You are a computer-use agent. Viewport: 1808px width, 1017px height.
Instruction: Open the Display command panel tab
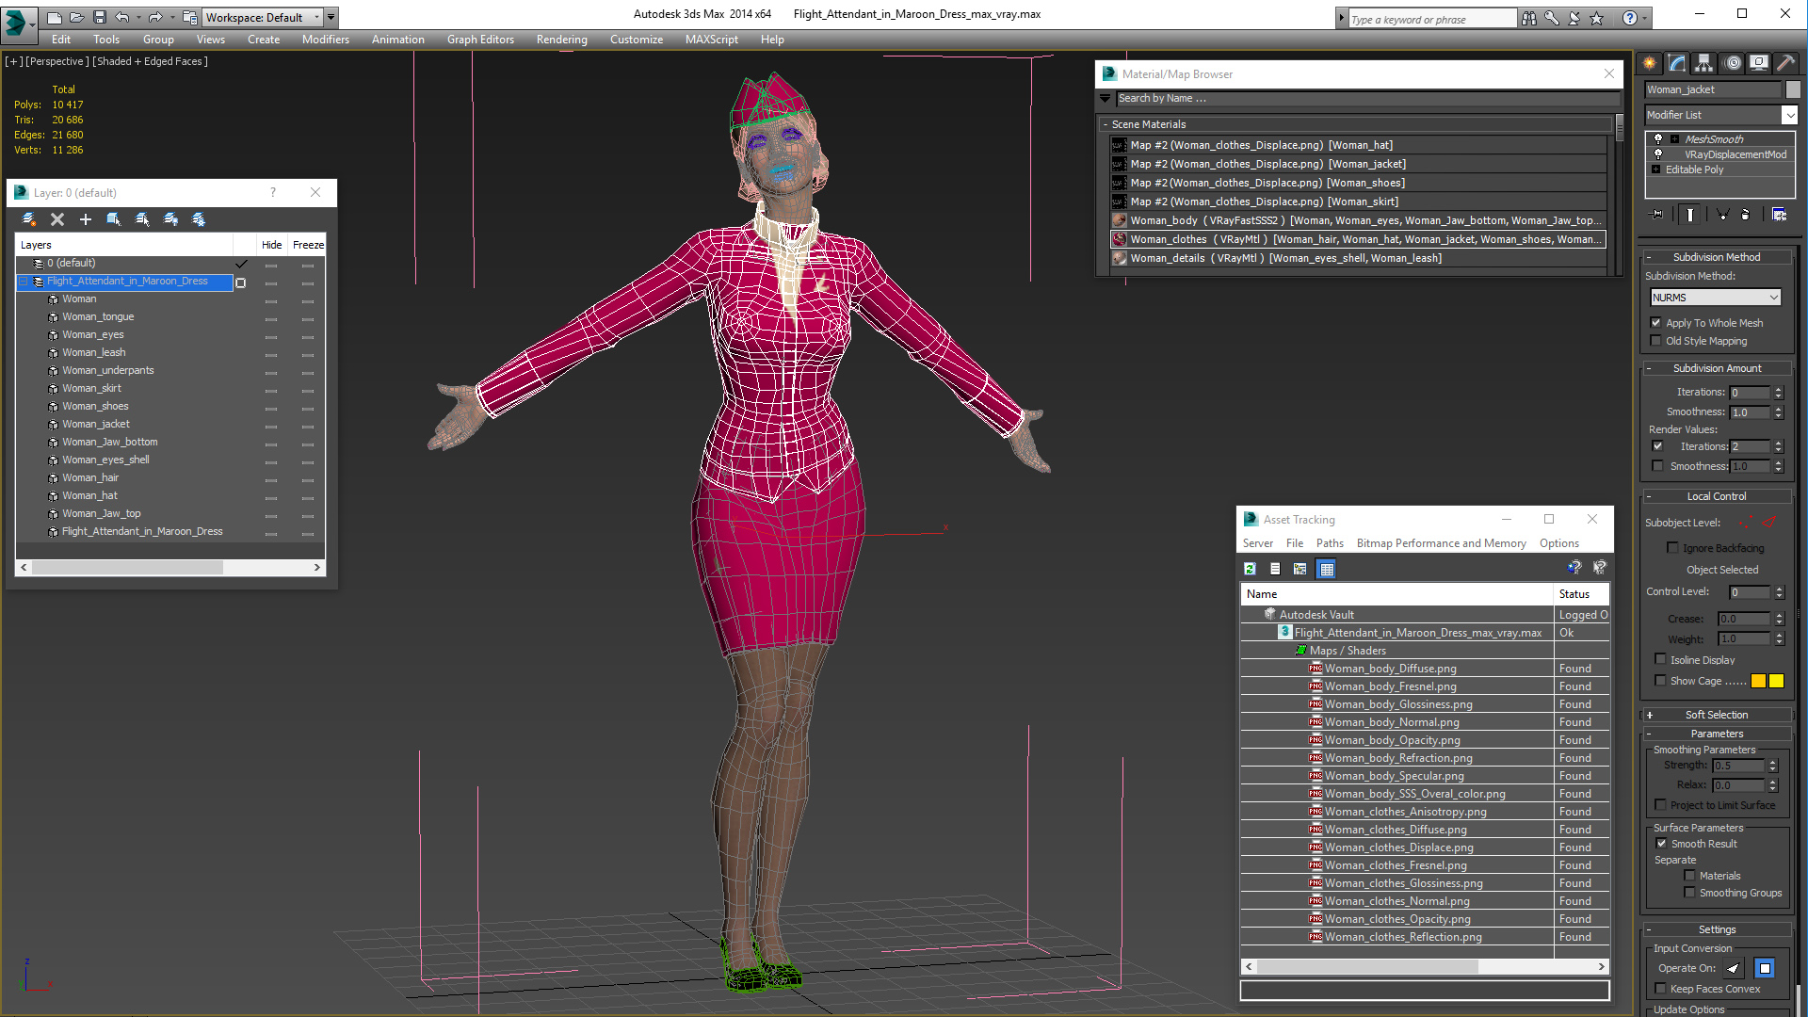point(1758,63)
